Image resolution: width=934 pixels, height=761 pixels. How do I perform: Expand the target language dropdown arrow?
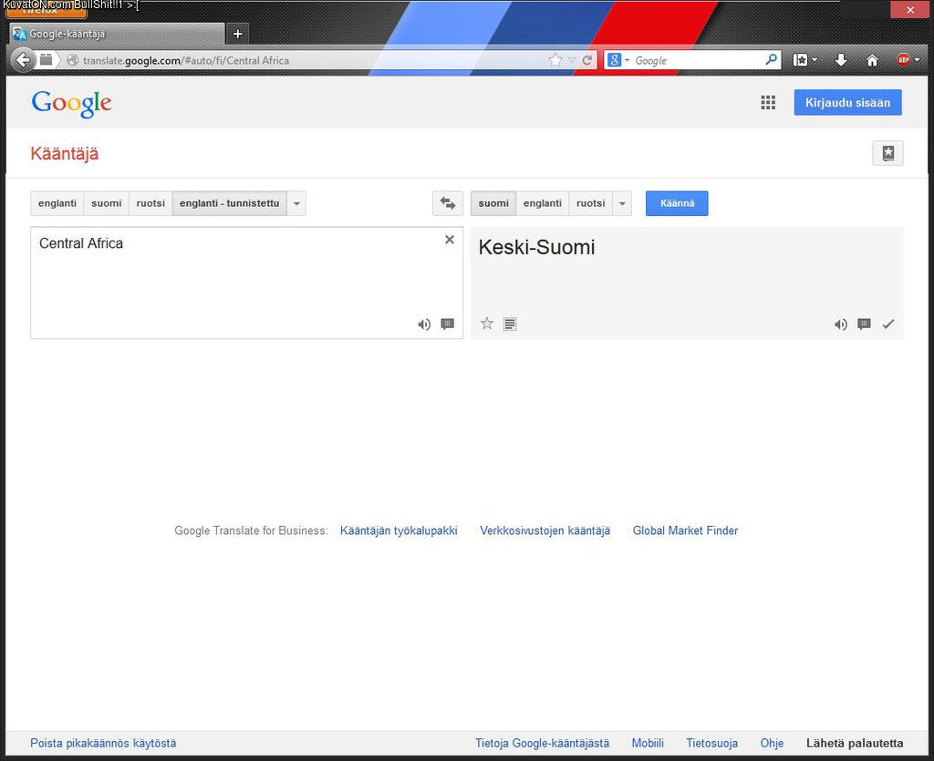(x=622, y=203)
